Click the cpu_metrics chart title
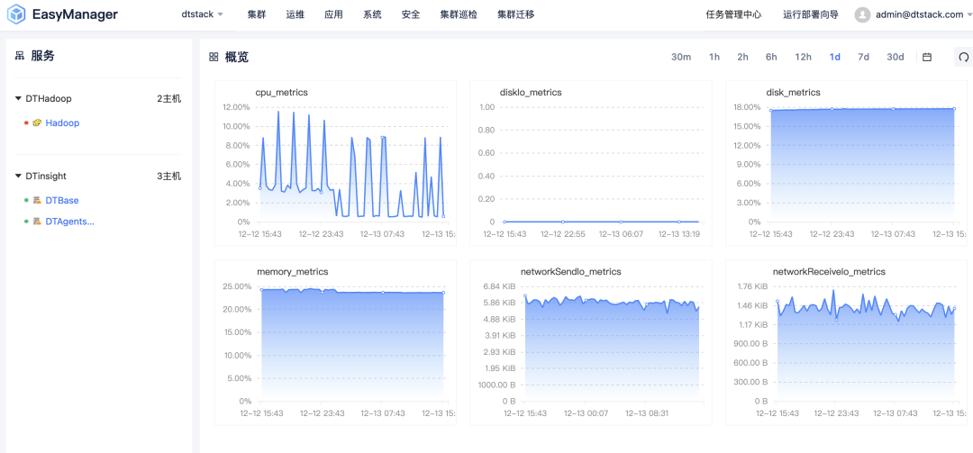The height and width of the screenshot is (453, 973). [281, 93]
